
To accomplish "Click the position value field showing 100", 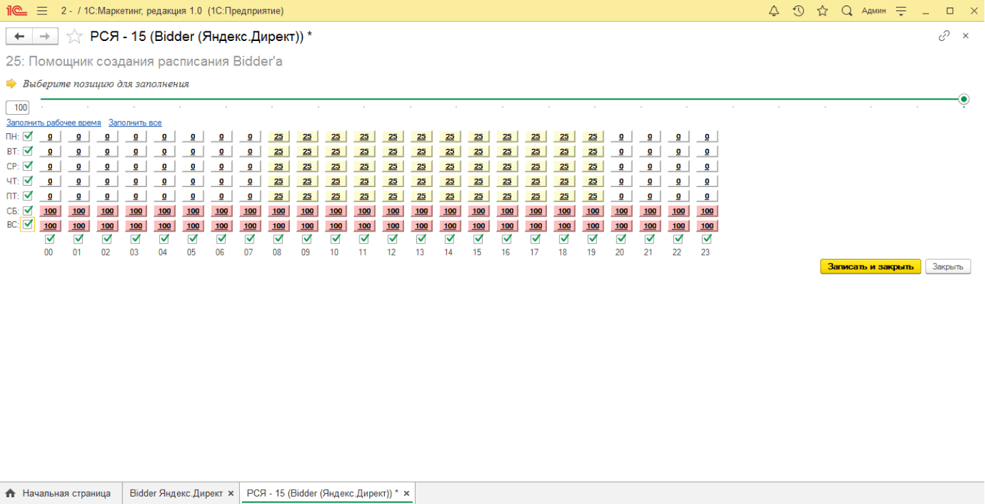I will (18, 107).
